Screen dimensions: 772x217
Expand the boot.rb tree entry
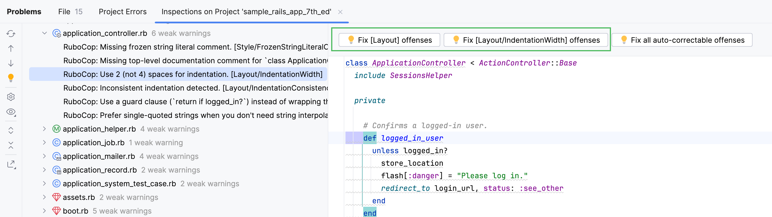click(x=44, y=211)
